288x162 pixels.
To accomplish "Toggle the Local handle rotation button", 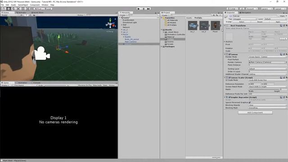I will click(x=48, y=9).
